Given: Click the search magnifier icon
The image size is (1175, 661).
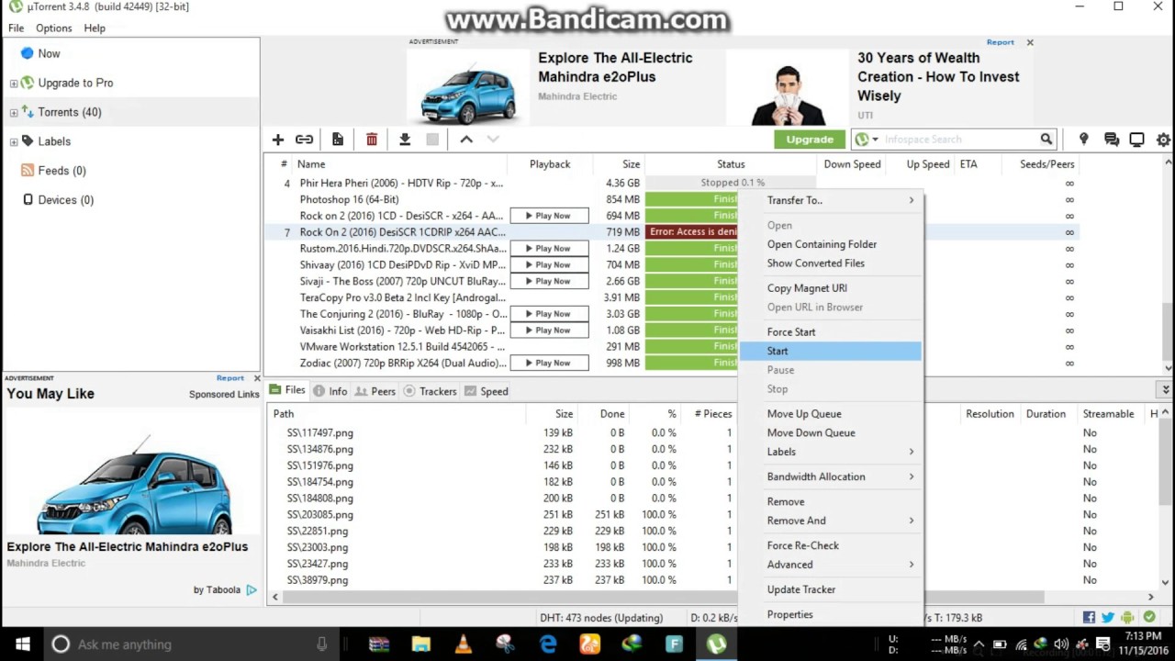Looking at the screenshot, I should coord(1046,140).
